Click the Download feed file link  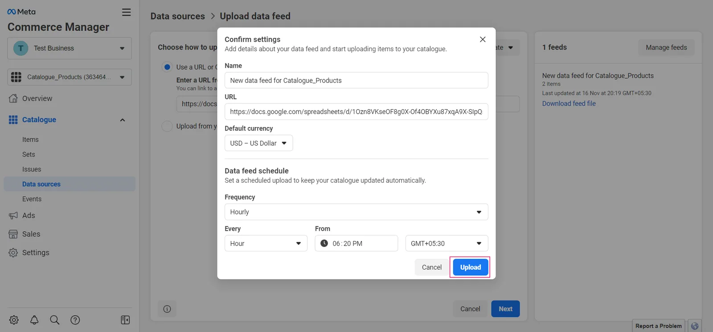tap(569, 103)
